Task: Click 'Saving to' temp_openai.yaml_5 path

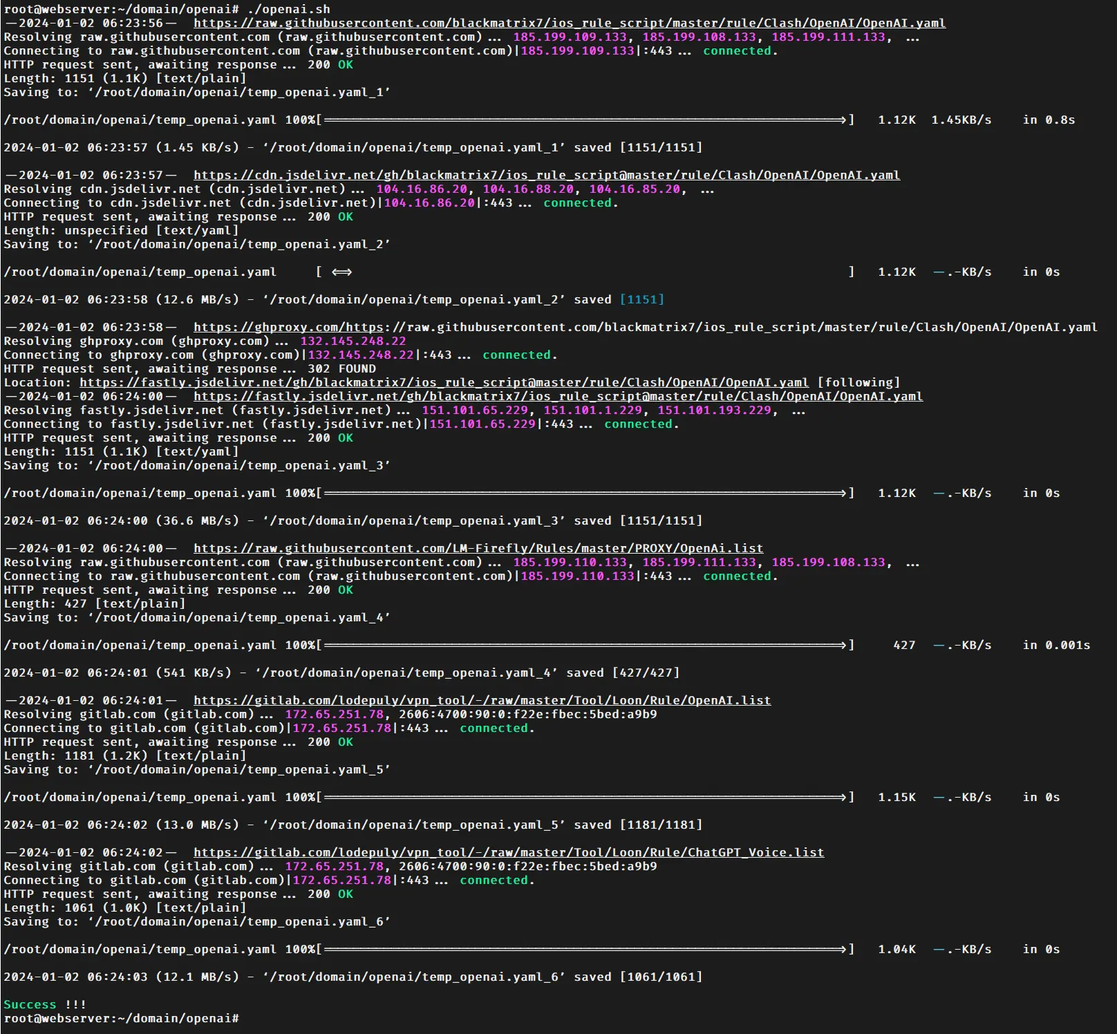Action: 239,769
